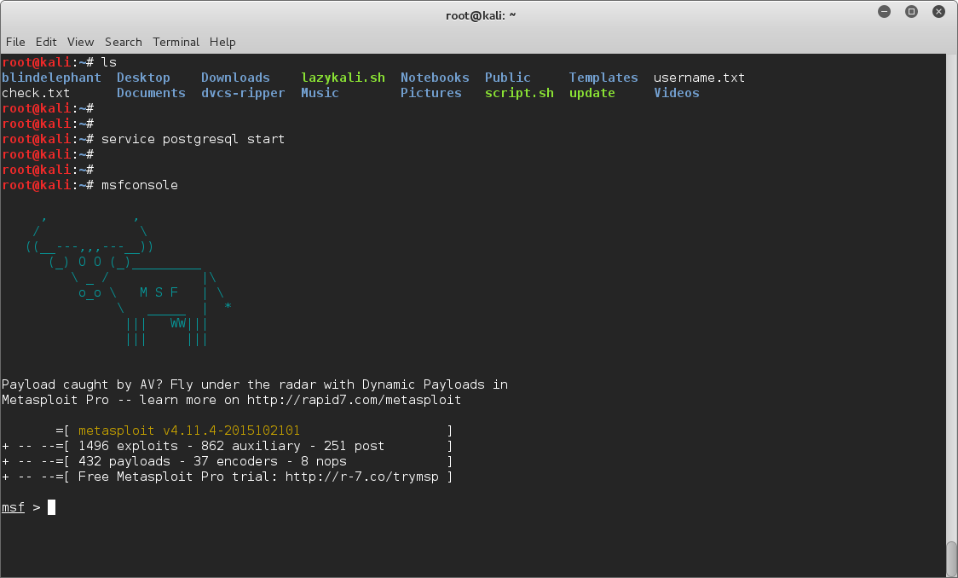Screen dimensions: 958x578
Task: Click the underlined msf prompt
Action: (14, 508)
